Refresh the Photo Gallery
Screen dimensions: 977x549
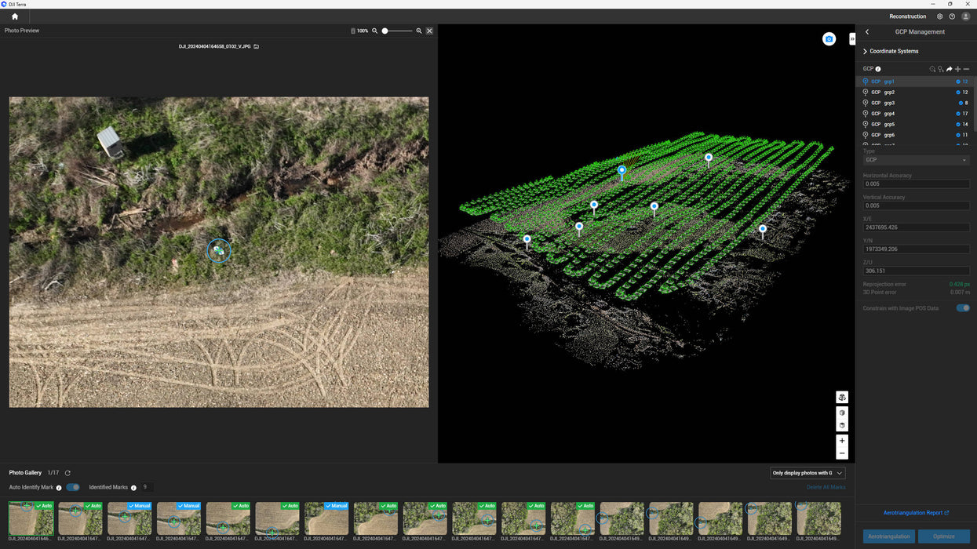(67, 473)
